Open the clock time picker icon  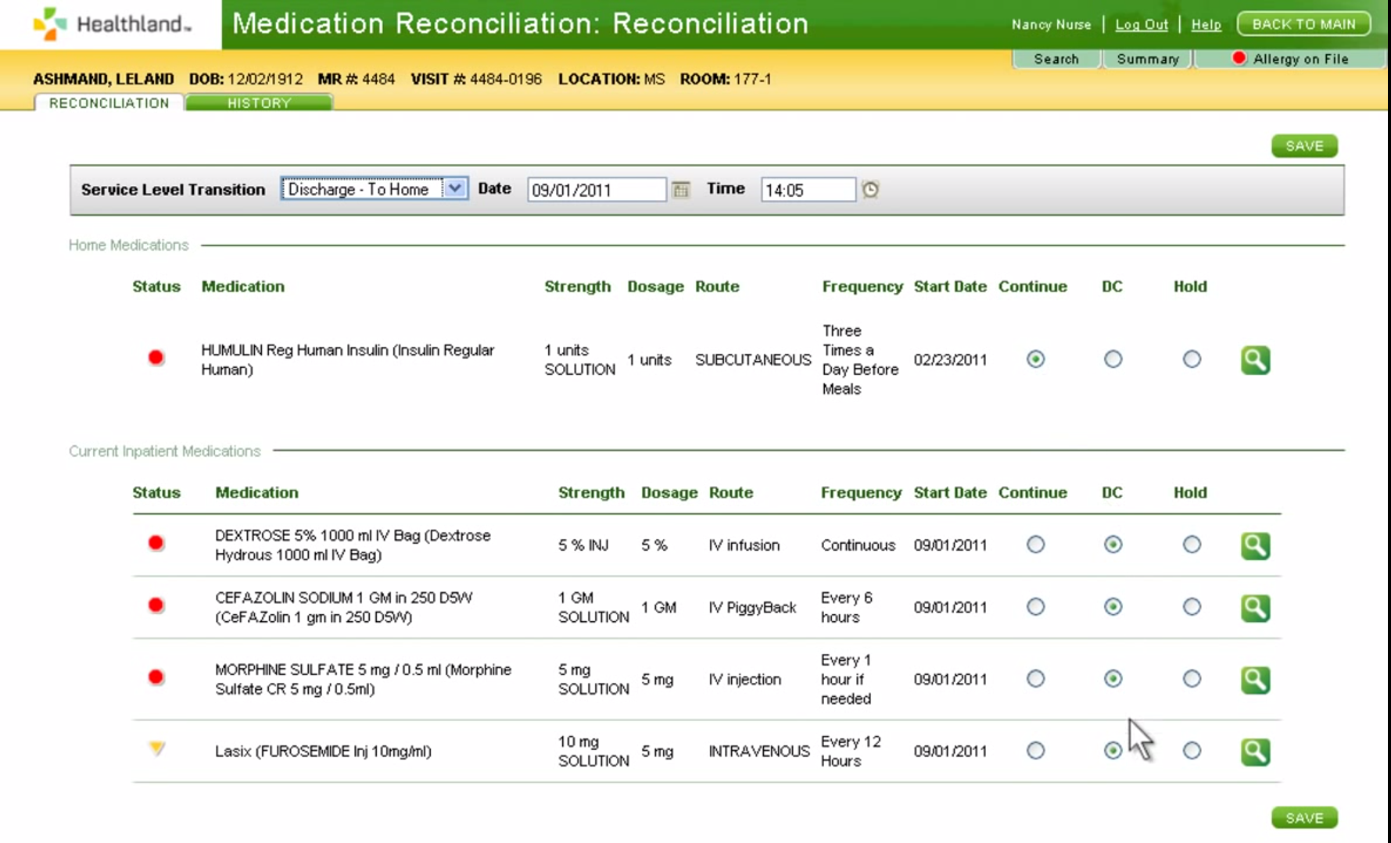tap(870, 190)
